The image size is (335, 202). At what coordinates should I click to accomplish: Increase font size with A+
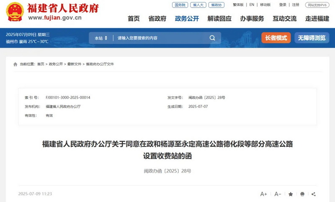264,194
